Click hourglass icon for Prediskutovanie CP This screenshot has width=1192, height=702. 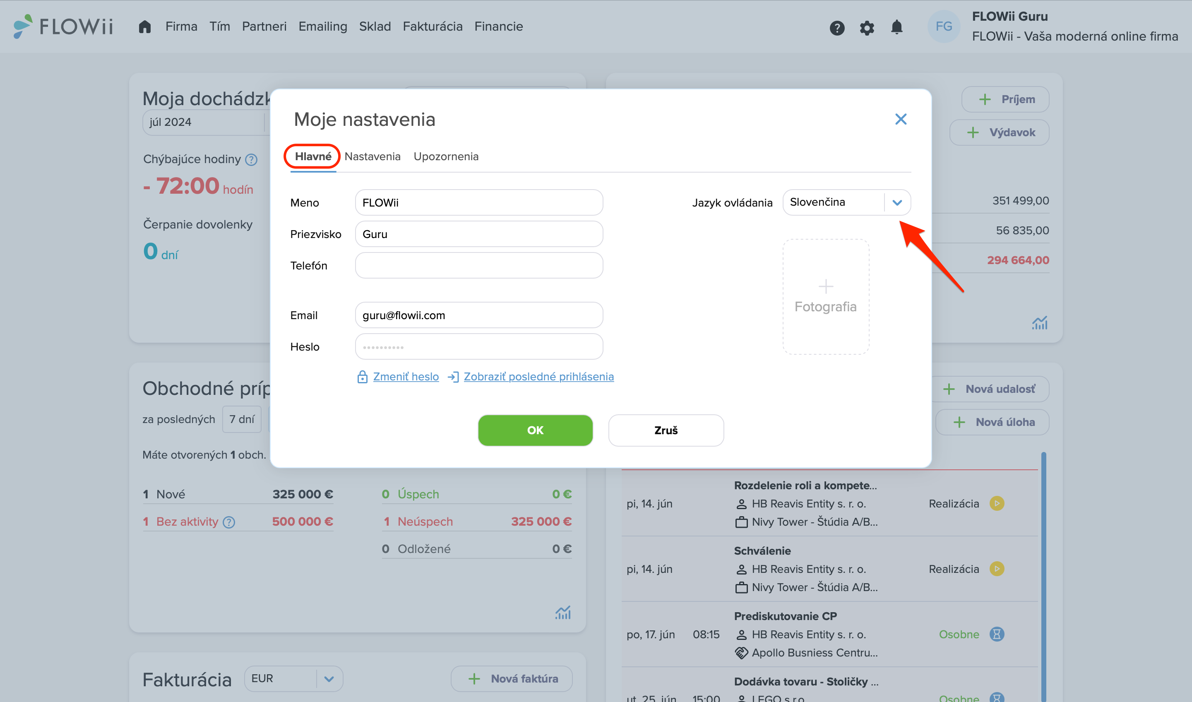pos(997,634)
